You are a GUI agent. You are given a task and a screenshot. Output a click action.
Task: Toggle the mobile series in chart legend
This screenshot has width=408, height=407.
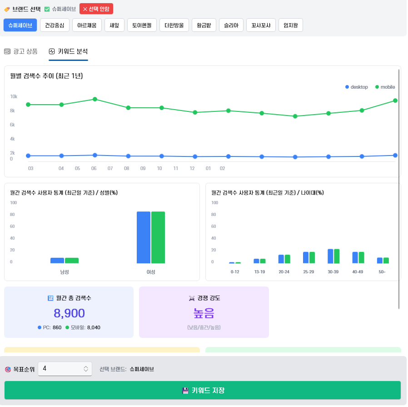[384, 87]
